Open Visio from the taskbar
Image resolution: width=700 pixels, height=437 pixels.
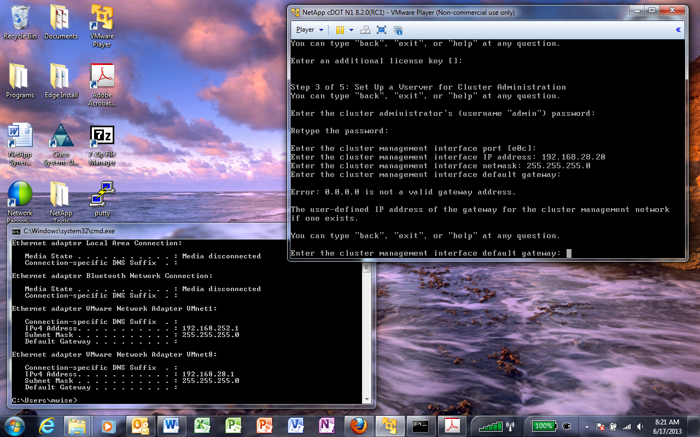296,426
